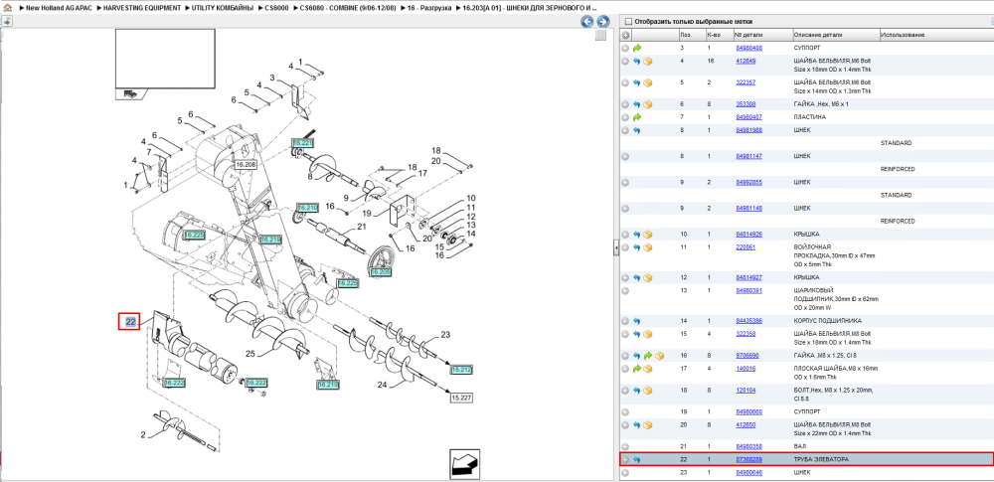
Task: Open part number link 87368289
Action: [748, 459]
